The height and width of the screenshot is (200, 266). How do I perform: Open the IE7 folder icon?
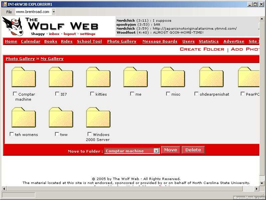[x=61, y=77]
